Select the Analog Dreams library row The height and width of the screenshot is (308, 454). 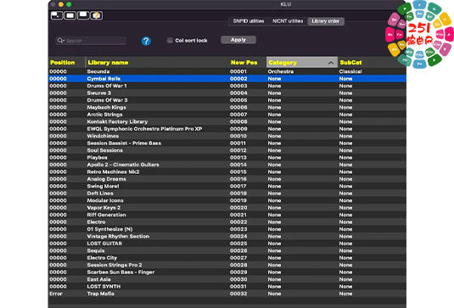(227, 179)
